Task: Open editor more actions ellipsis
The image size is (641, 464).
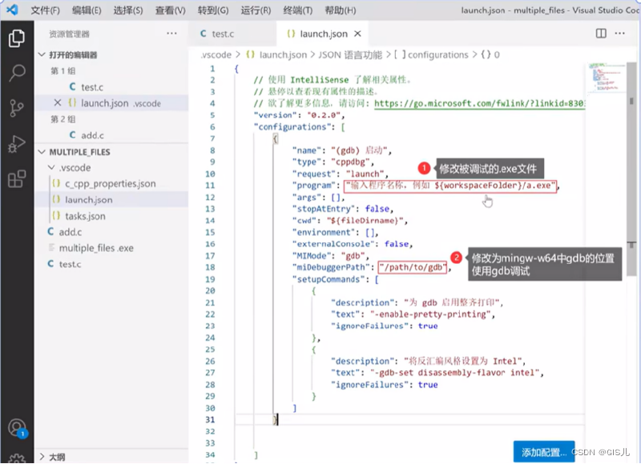Action: 619,34
